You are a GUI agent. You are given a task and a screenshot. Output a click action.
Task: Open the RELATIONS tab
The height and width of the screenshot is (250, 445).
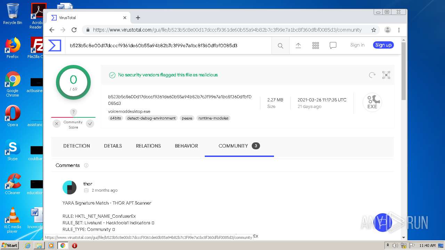(x=148, y=146)
